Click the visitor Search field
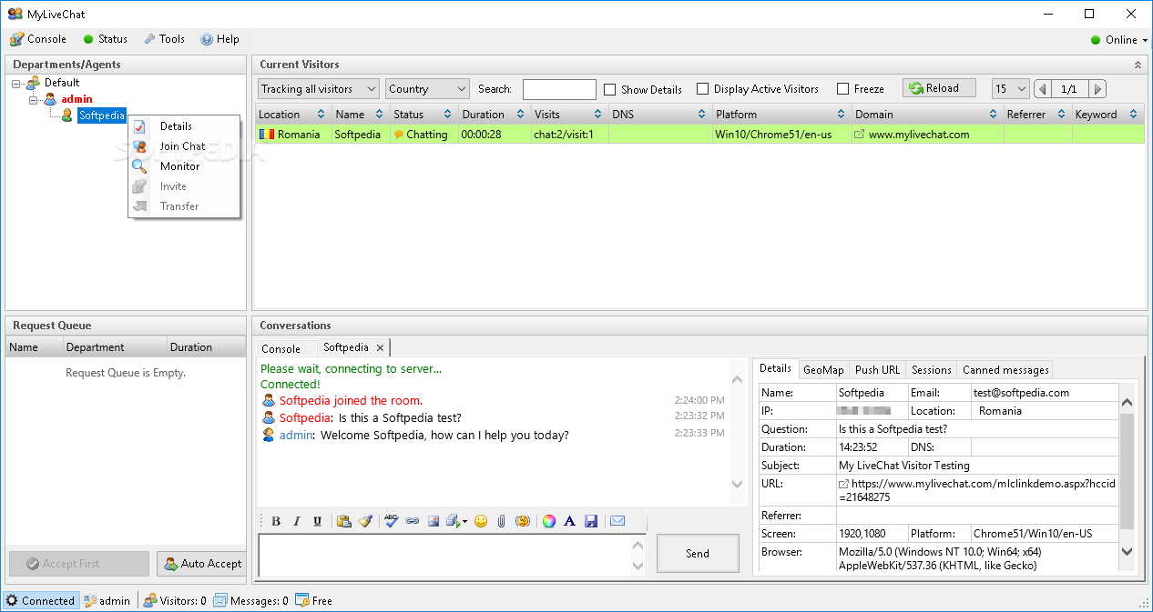The width and height of the screenshot is (1153, 612). 559,89
